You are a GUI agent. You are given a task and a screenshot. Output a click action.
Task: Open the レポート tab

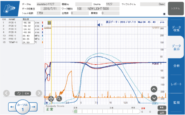click(x=176, y=84)
